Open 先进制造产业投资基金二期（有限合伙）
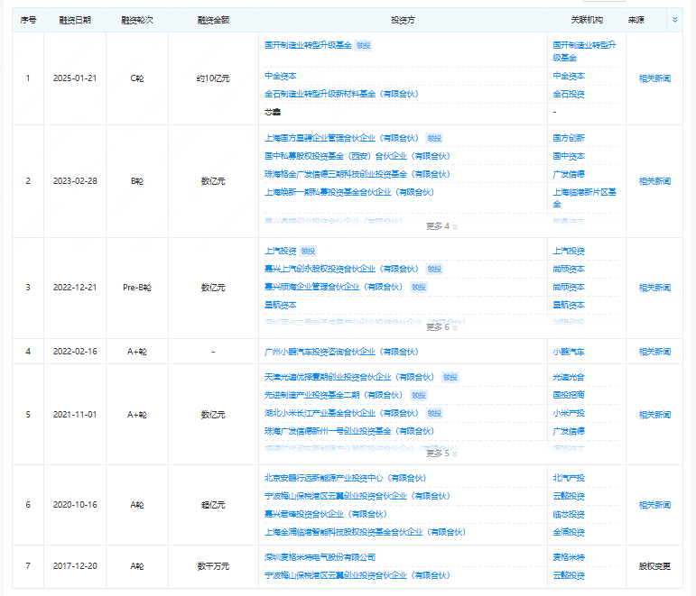This screenshot has width=696, height=596. 333,395
